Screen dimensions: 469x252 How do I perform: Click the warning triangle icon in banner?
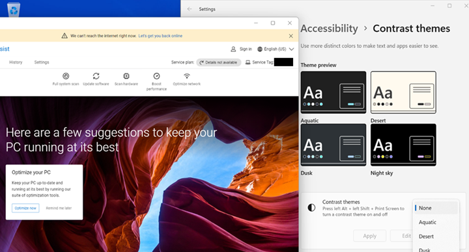[x=64, y=36]
